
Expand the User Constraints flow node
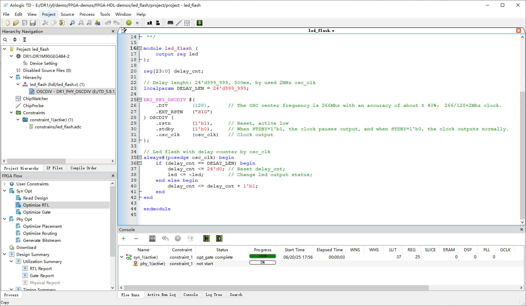[x=5, y=184]
